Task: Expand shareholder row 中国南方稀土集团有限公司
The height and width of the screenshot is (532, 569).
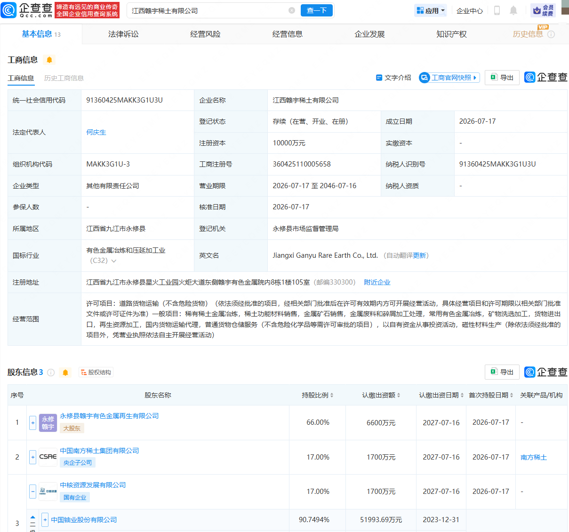Action: 32,457
